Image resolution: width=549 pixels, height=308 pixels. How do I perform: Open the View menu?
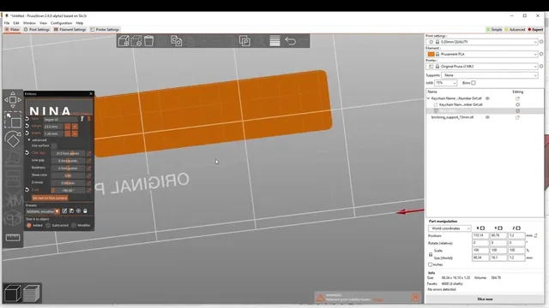click(43, 23)
